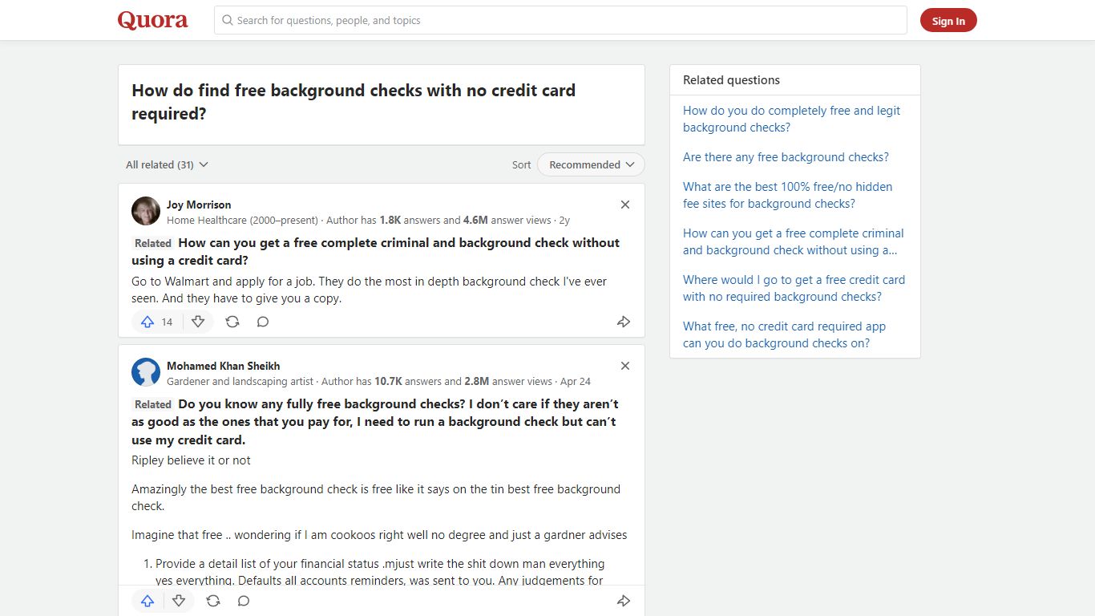Viewport: 1095px width, 616px height.
Task: Open related question about free complete criminal check
Action: click(x=375, y=251)
